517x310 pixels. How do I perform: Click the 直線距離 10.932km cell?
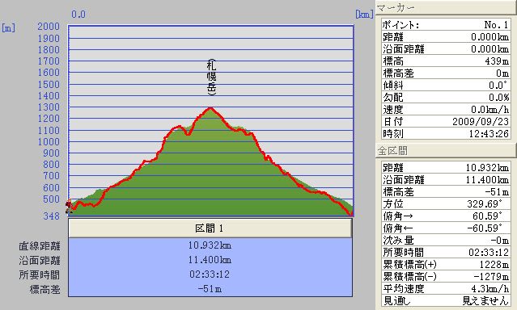coord(210,245)
